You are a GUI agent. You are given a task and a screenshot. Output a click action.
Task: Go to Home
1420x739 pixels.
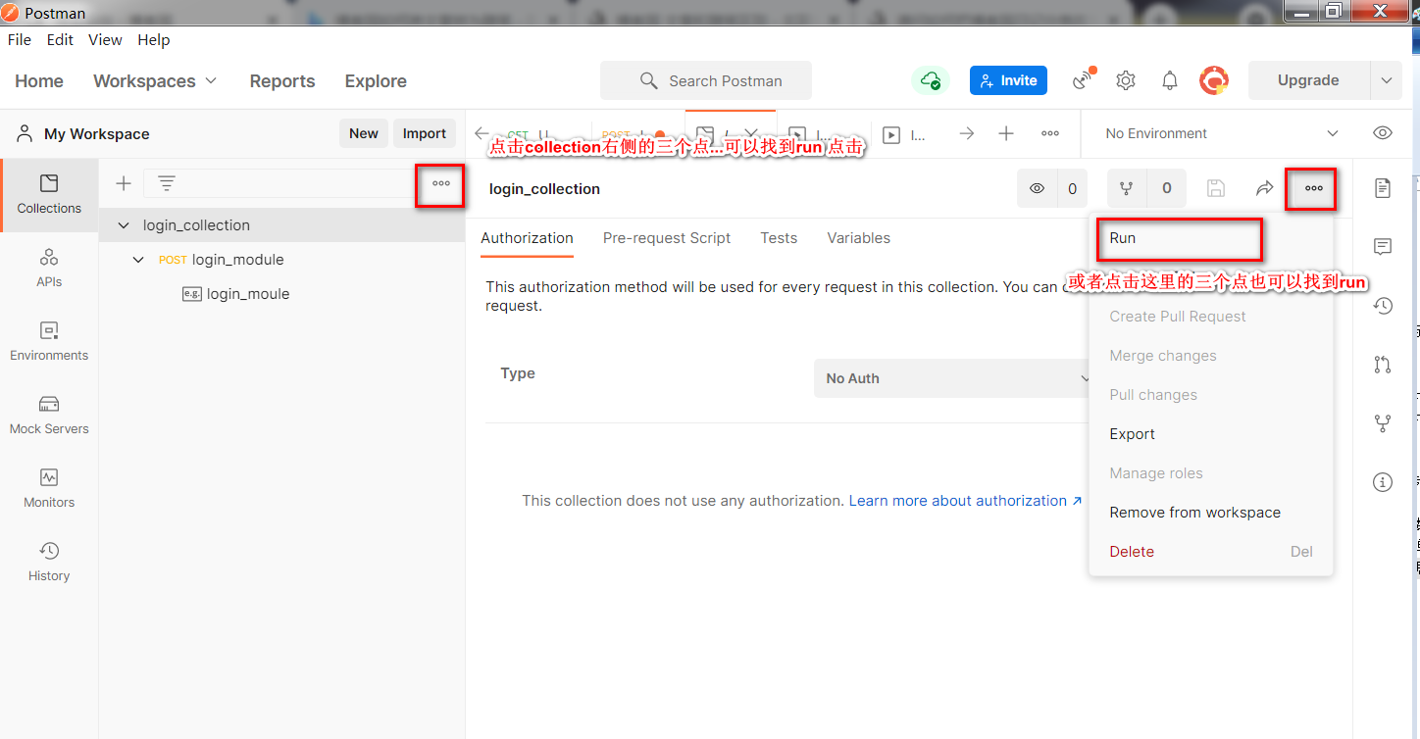click(x=39, y=81)
